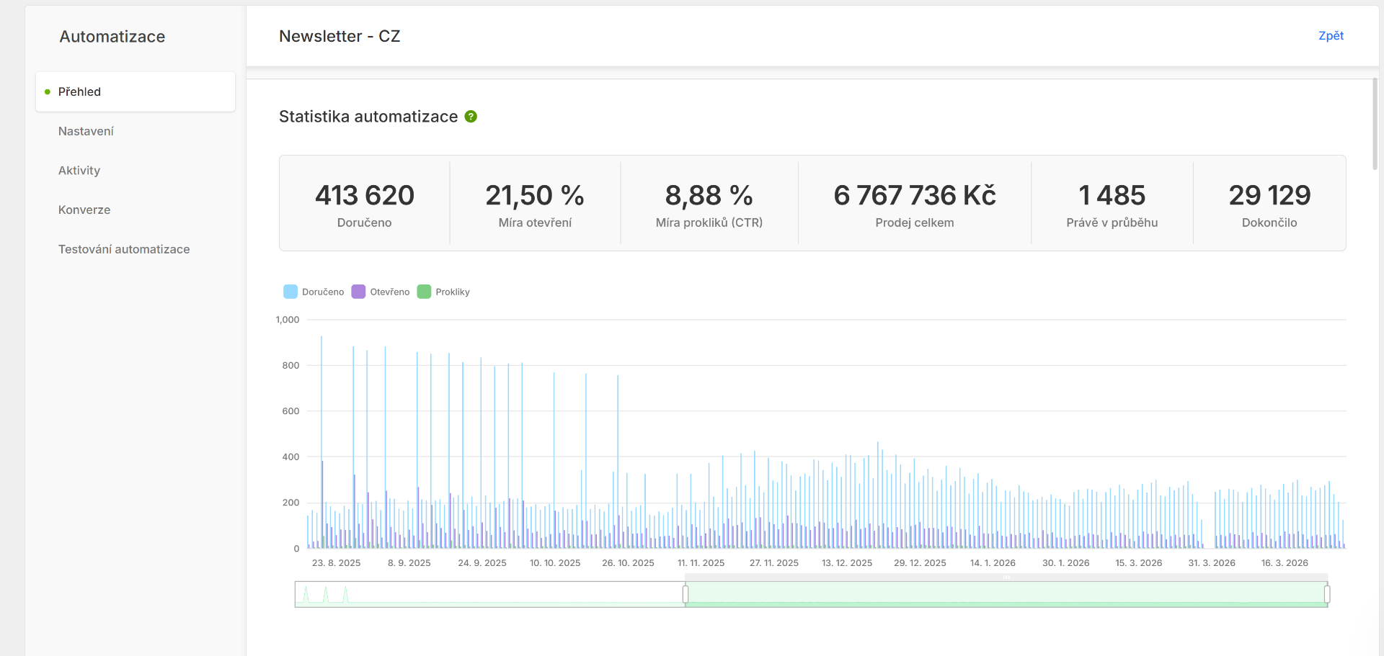Select Konverze in the sidebar
This screenshot has width=1384, height=656.
pos(84,210)
